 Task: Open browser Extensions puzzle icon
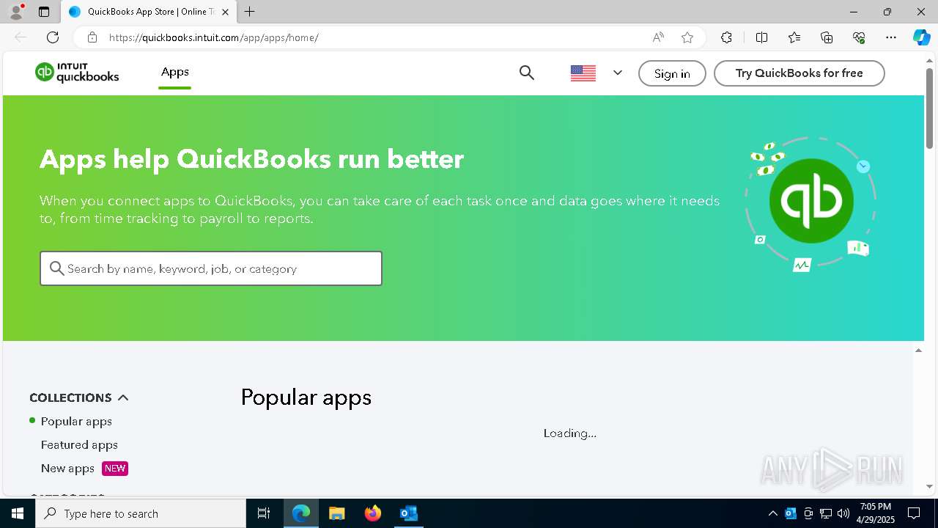coord(726,37)
